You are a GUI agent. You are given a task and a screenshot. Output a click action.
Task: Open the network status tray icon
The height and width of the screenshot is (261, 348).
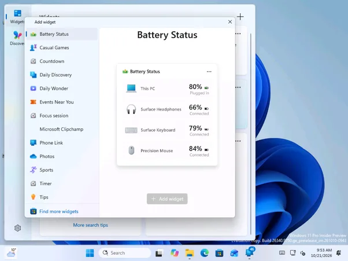click(293, 253)
